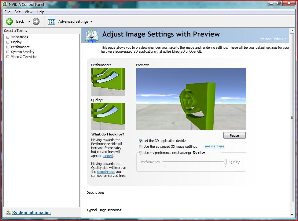
Task: Open the View menu
Action: pos(28,12)
